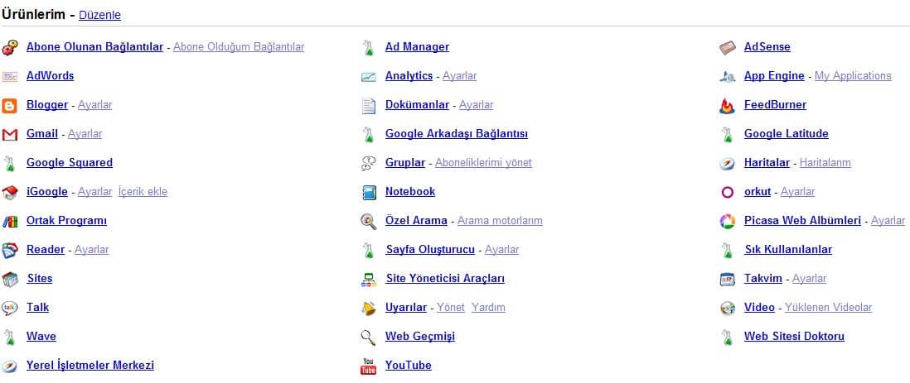Click the Web Geçmişi magnifier icon
The width and height of the screenshot is (910, 383).
369,338
